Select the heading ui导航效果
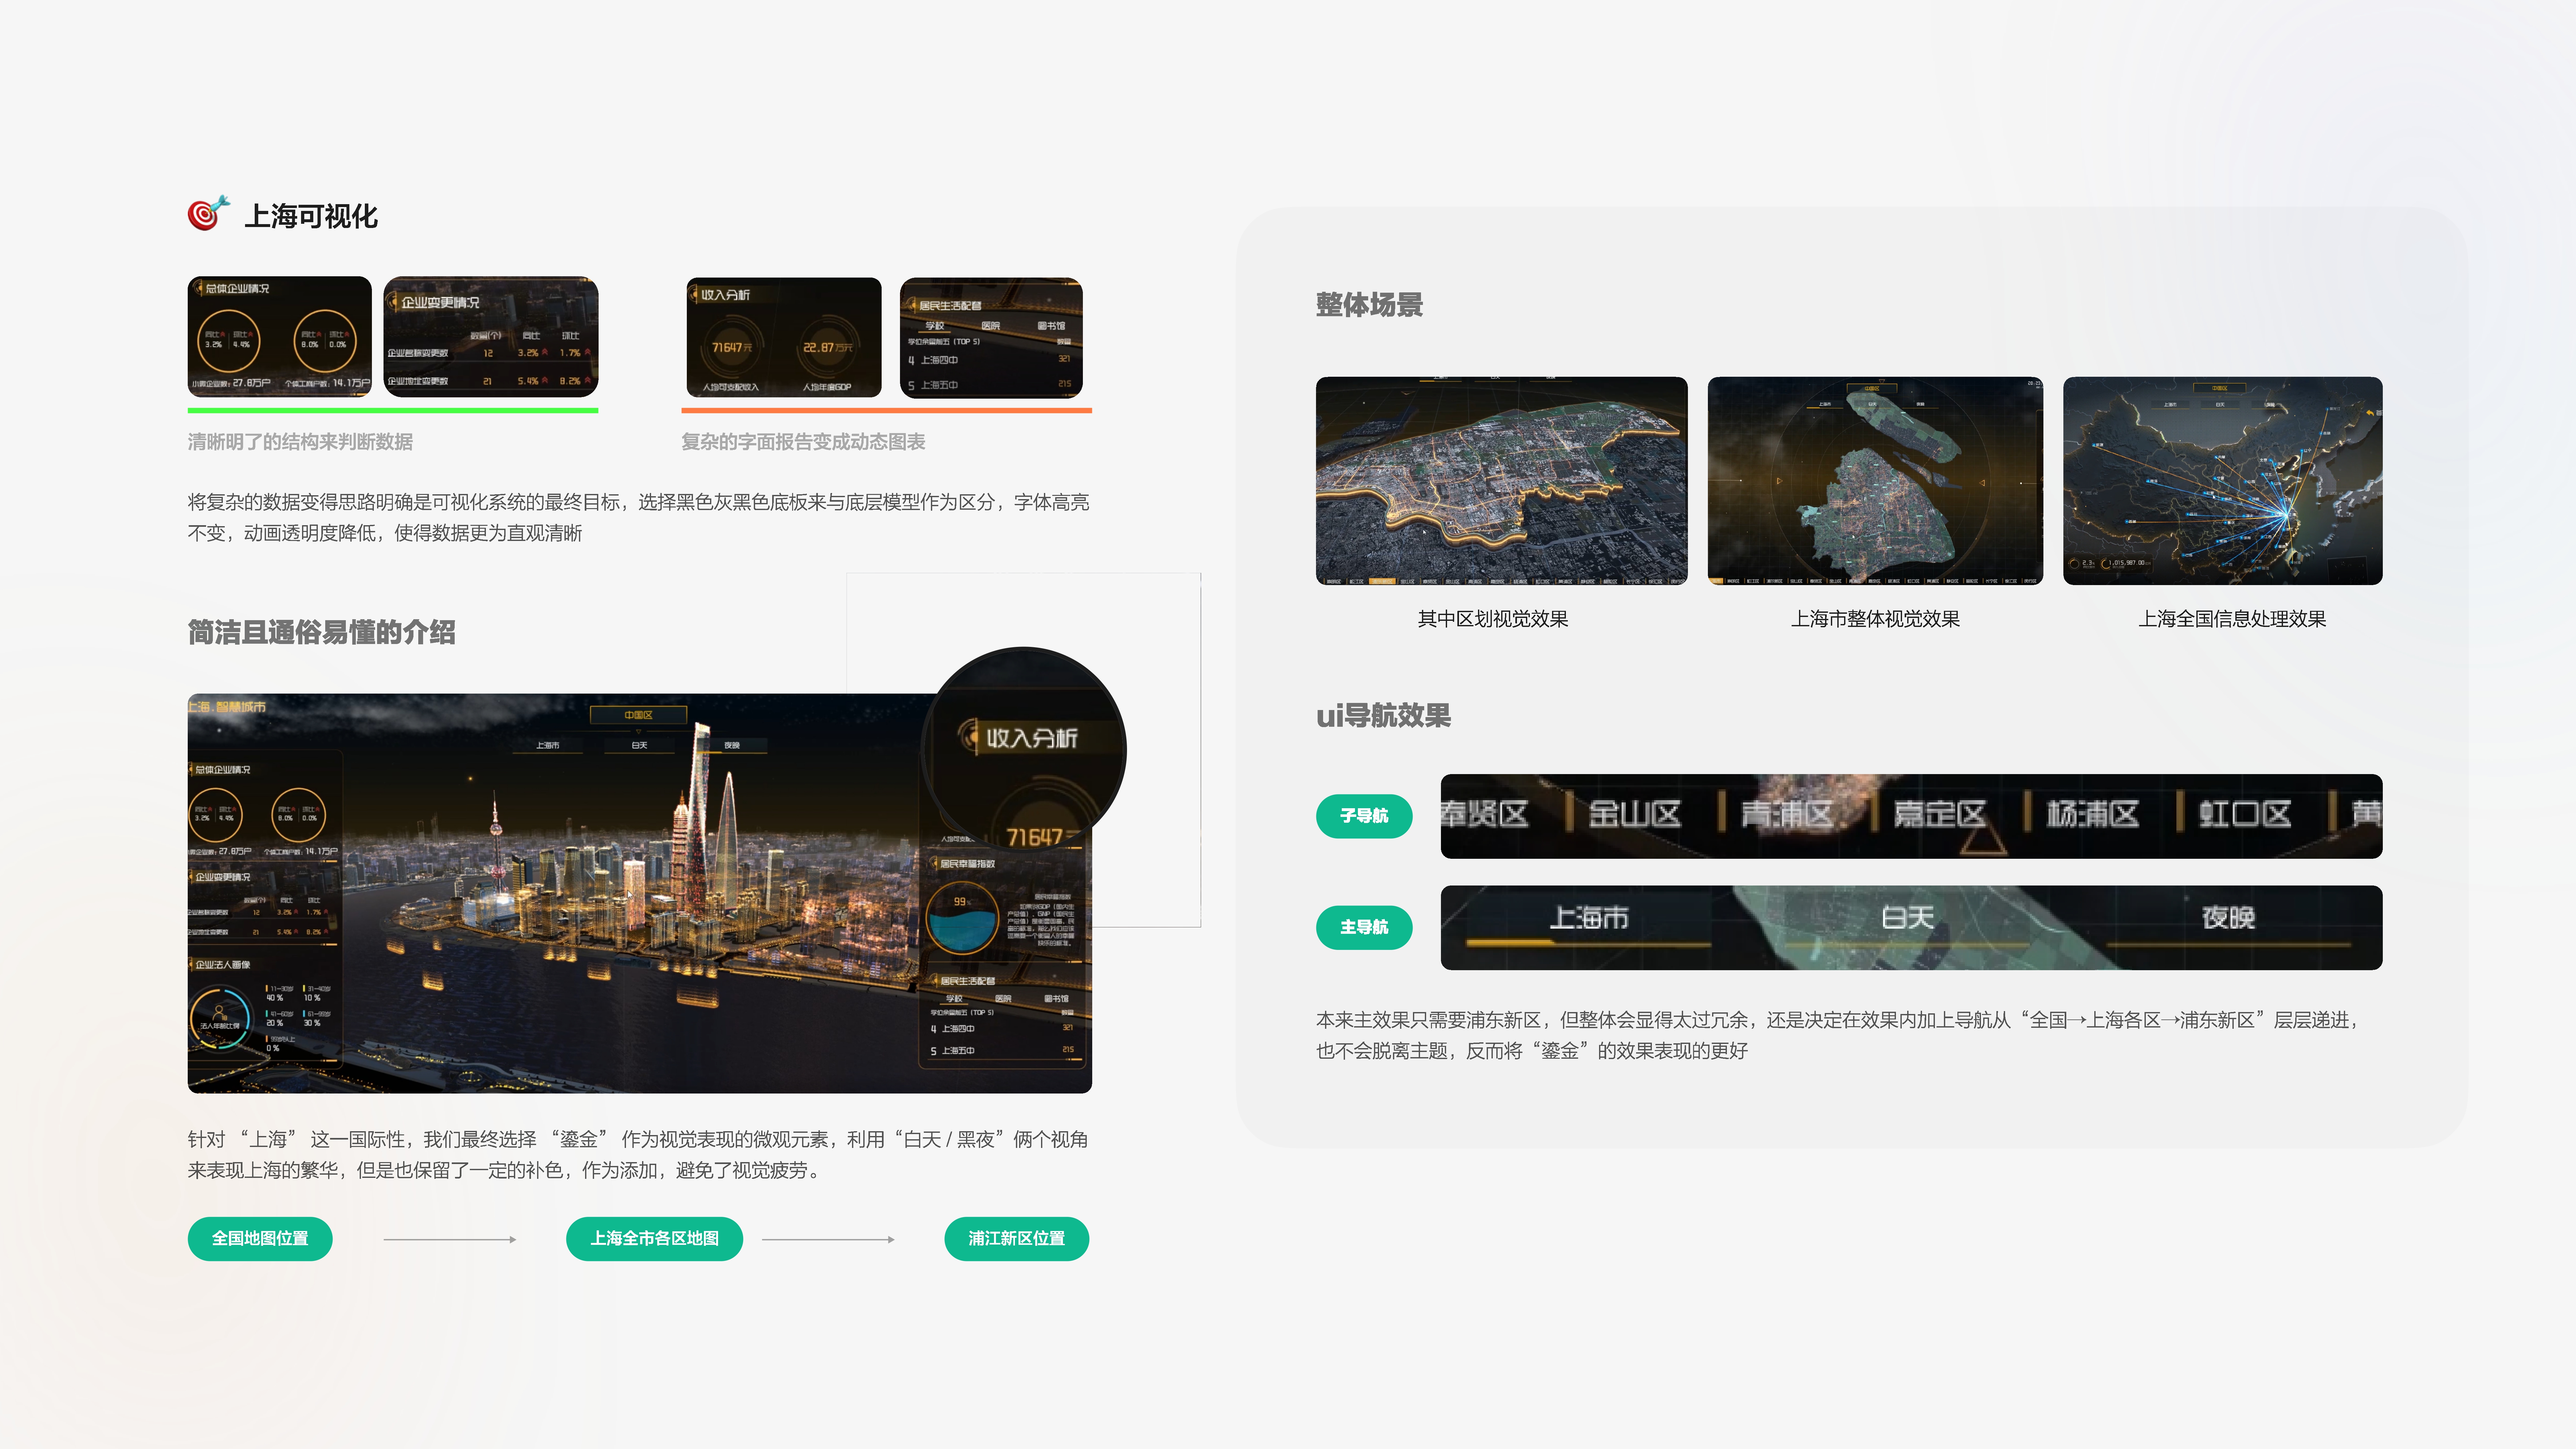 [x=1383, y=716]
